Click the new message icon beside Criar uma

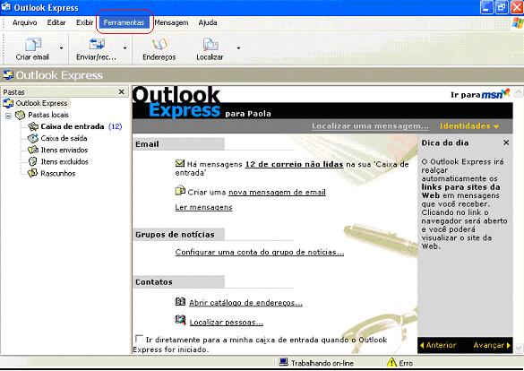tap(180, 190)
